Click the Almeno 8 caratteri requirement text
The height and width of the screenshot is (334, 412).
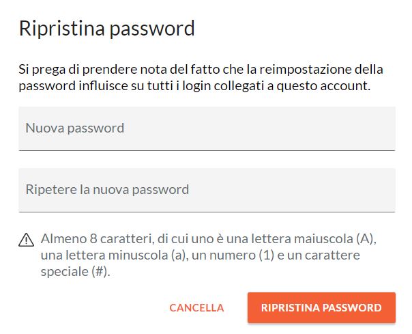[x=209, y=255]
